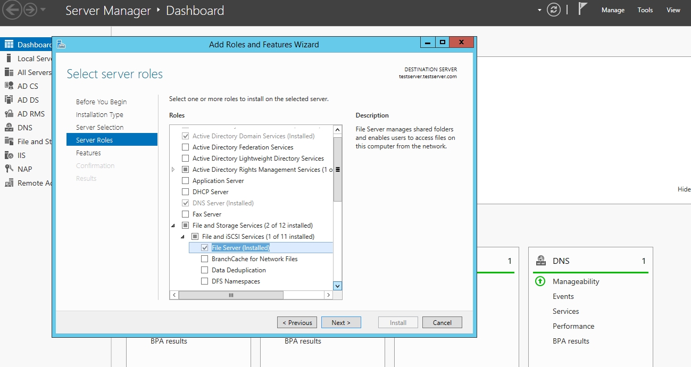Click the green Manageability status icon in DNS tile
Viewport: 691px width, 367px height.
tap(540, 281)
